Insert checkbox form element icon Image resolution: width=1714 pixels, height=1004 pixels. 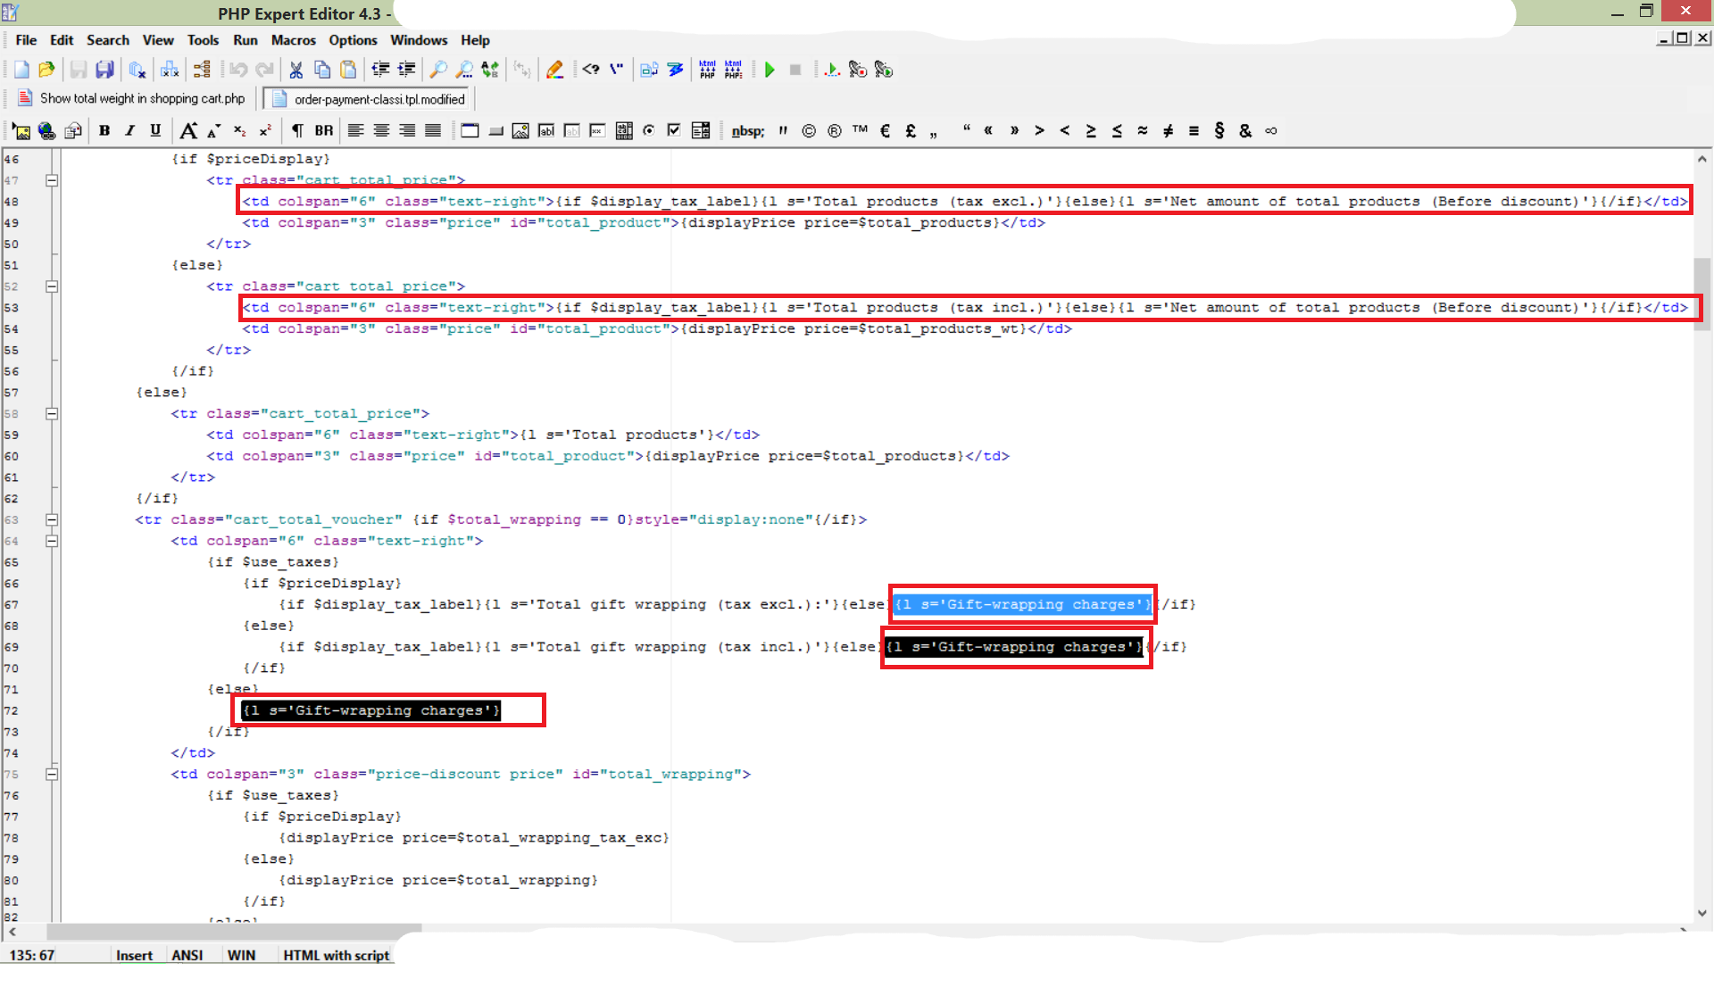(x=674, y=130)
